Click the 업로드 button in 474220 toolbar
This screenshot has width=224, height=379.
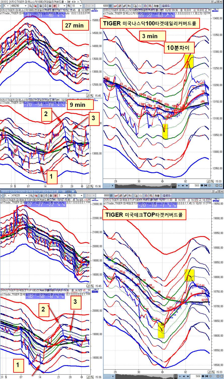pos(167,195)
